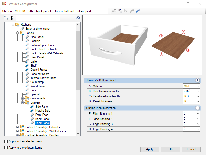Viewport: 206px width, 155px height.
Task: Click the collapse all tree nodes icon
Action: (x=12, y=18)
